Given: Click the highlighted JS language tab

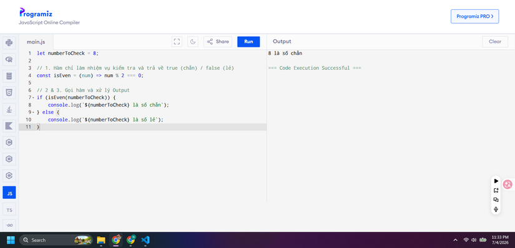Looking at the screenshot, I should 9,193.
